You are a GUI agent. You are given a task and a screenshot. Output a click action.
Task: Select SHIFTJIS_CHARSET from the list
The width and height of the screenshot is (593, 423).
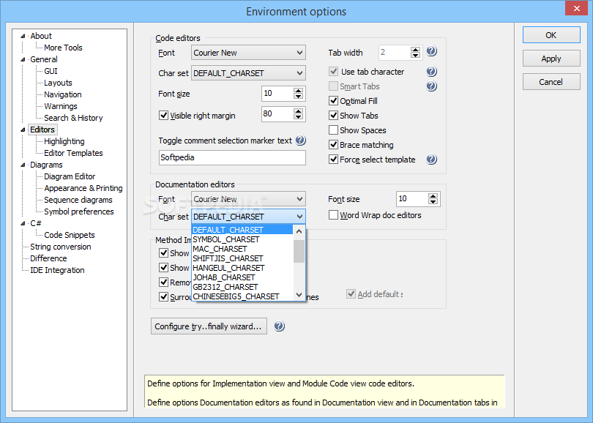tap(228, 258)
